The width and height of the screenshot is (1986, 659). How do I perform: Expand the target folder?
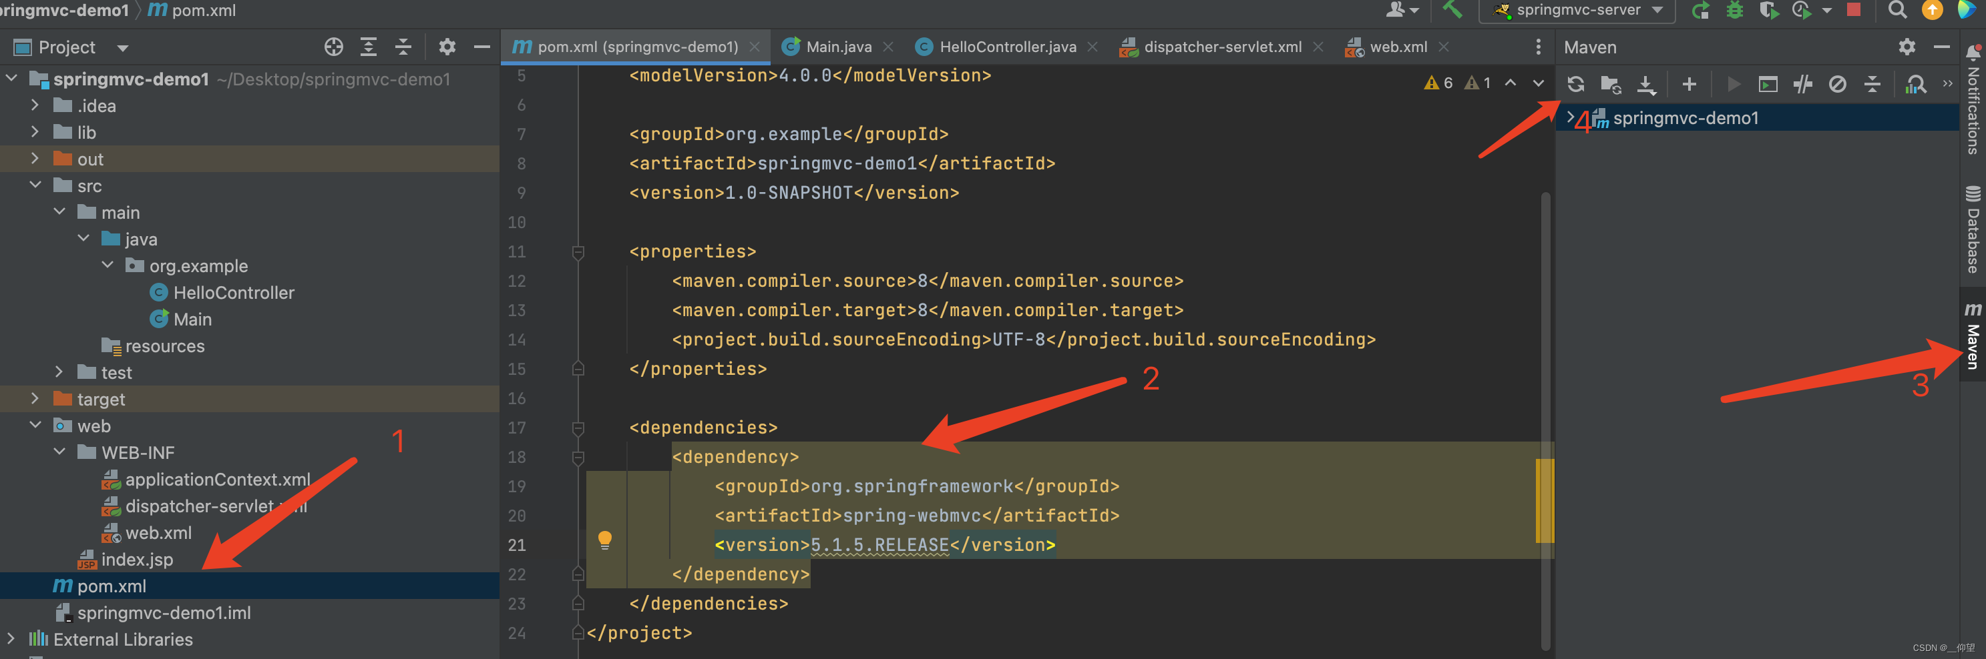[x=35, y=399]
